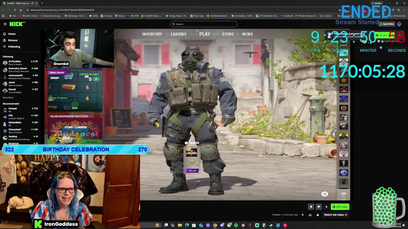
Task: Select the NEWS tab in game menu
Action: (x=247, y=34)
